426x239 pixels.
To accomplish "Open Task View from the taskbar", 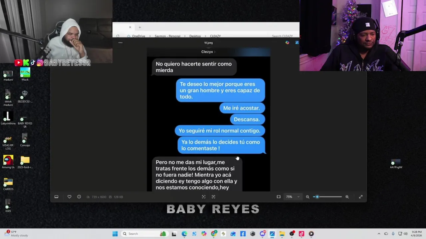I will click(174, 234).
